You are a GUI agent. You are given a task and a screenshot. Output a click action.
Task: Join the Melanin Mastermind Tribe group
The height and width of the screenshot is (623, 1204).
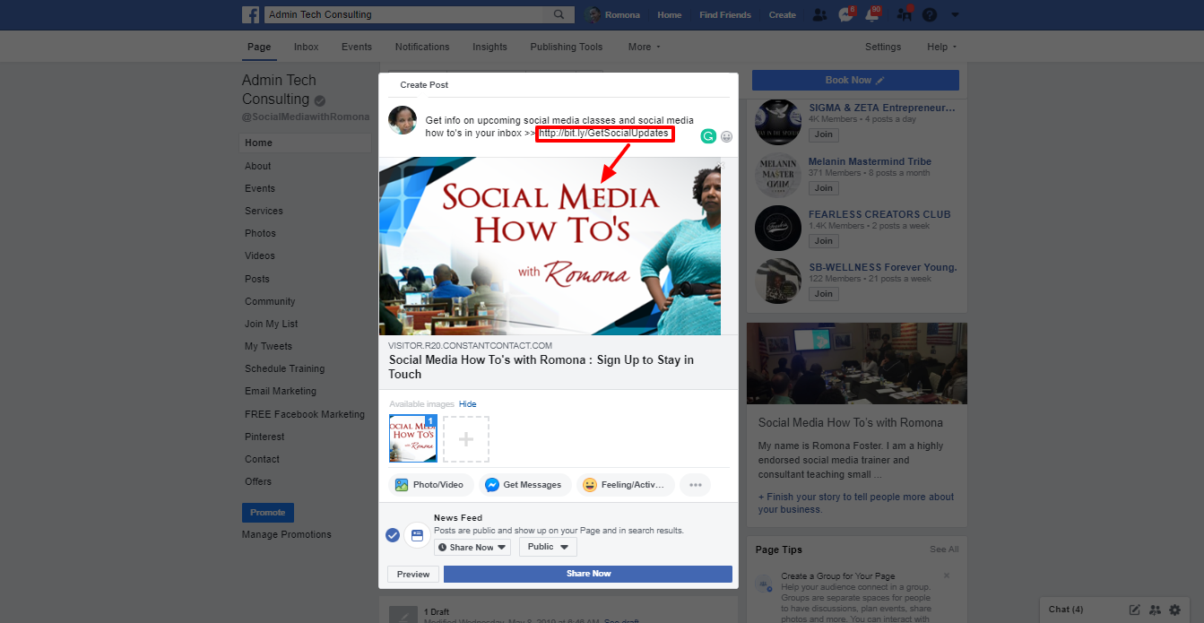pos(824,187)
